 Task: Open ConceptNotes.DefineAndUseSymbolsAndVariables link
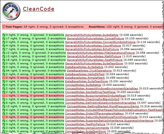tap(100, 103)
